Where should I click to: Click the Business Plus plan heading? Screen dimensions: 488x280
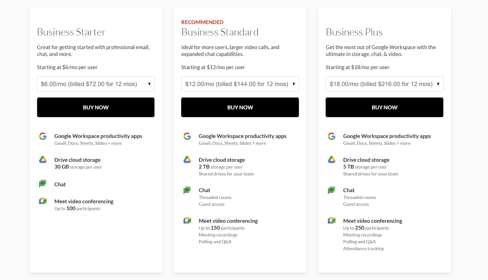354,32
